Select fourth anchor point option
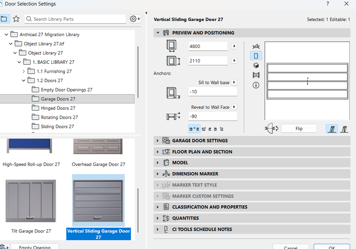The height and width of the screenshot is (249, 356). point(215,129)
